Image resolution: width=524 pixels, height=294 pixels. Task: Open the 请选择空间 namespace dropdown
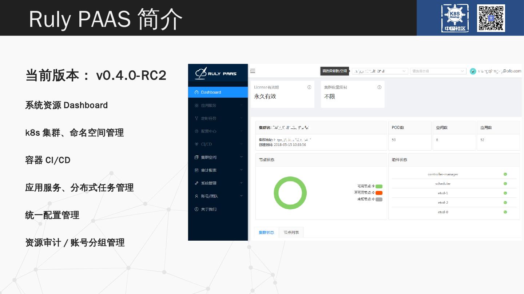click(438, 71)
